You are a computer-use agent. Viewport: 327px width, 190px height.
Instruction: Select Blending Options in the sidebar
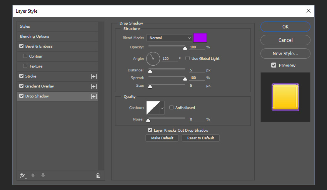click(x=35, y=36)
